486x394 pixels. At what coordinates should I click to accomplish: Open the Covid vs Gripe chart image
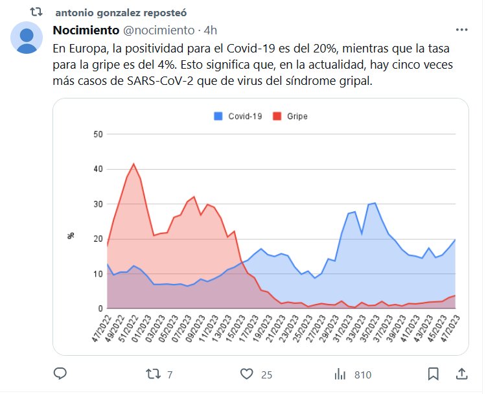tap(260, 227)
